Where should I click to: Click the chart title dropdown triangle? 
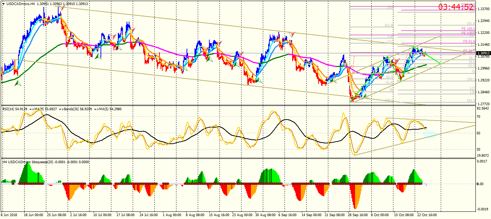click(x=3, y=4)
